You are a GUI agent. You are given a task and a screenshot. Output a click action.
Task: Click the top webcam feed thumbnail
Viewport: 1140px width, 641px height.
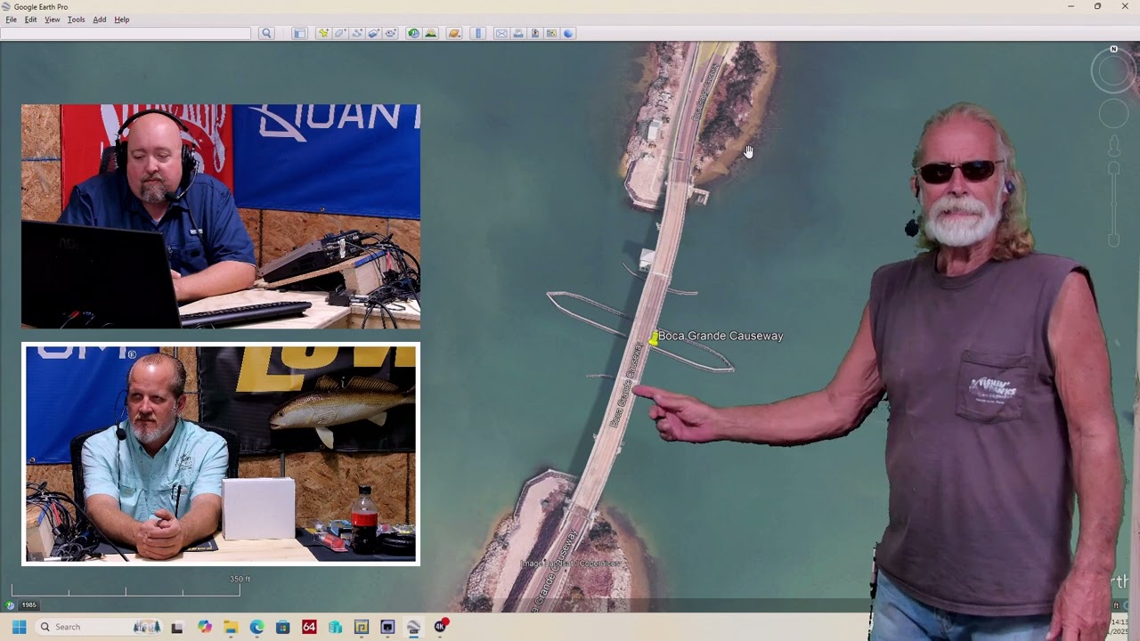(x=221, y=216)
